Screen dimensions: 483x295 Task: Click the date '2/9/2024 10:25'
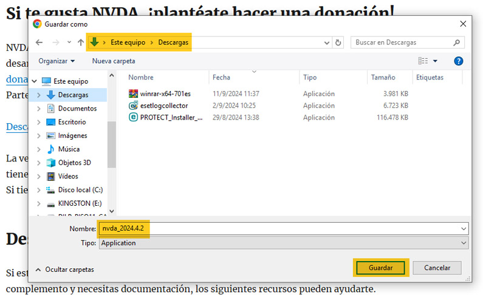click(x=234, y=106)
